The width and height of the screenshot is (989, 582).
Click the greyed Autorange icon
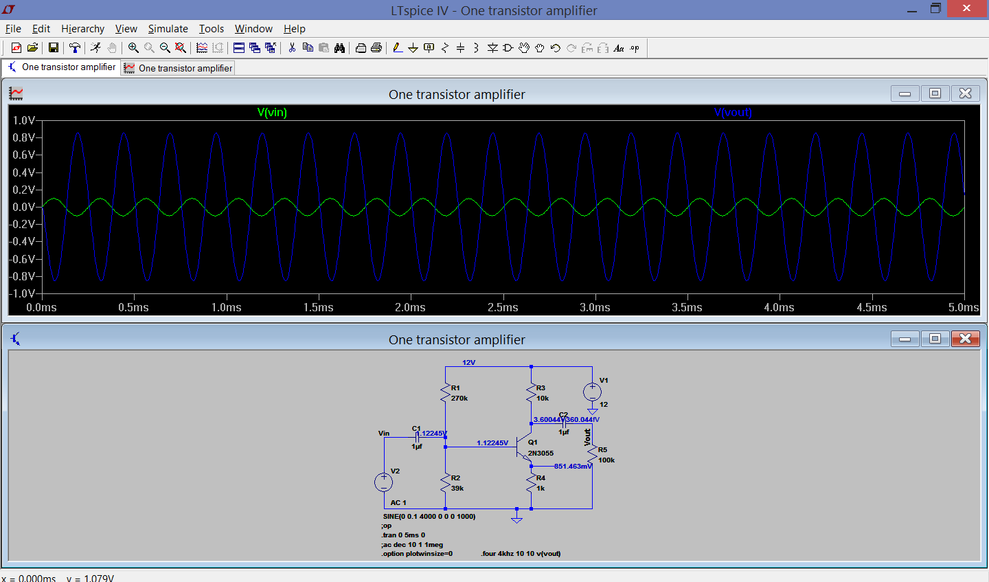point(218,47)
